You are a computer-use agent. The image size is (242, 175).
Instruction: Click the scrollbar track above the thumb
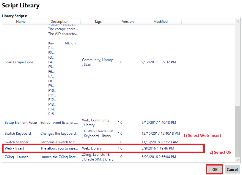(x=238, y=65)
